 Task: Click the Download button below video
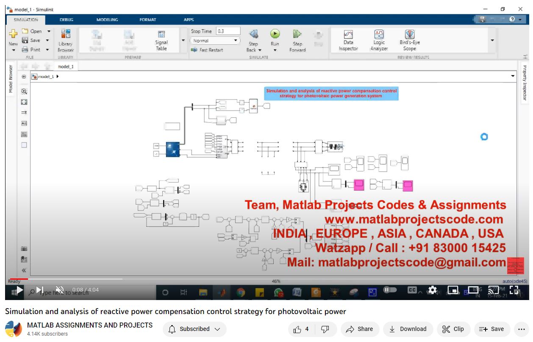(x=408, y=329)
